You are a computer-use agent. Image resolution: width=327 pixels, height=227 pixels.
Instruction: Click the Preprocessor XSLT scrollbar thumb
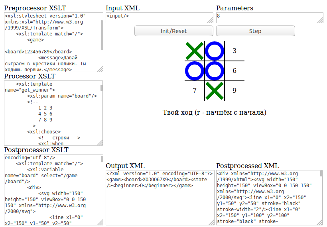point(102,35)
